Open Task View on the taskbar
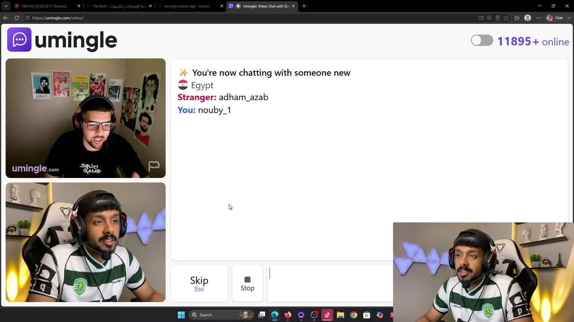Viewport: 574px width, 322px height. point(262,315)
